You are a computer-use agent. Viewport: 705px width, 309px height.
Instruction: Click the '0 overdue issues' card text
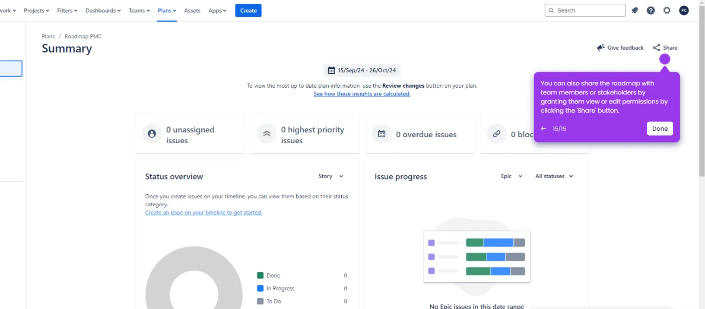coord(426,135)
